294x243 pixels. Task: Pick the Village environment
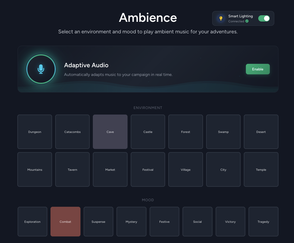click(x=186, y=169)
